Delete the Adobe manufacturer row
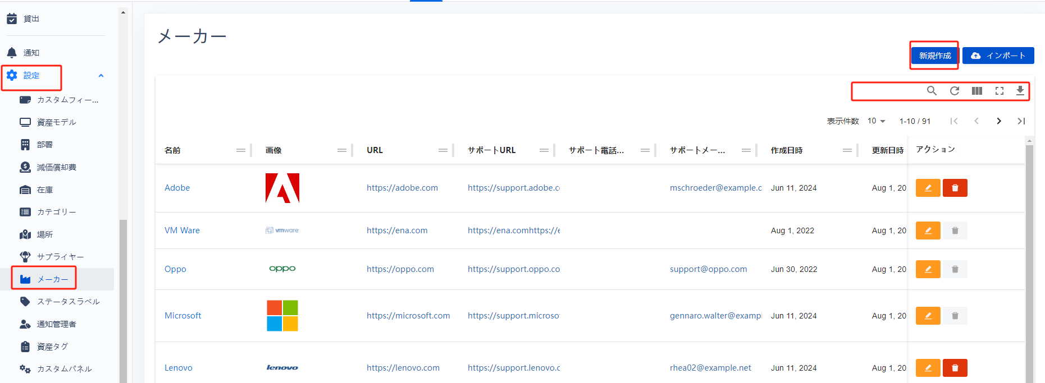The image size is (1045, 383). (955, 188)
